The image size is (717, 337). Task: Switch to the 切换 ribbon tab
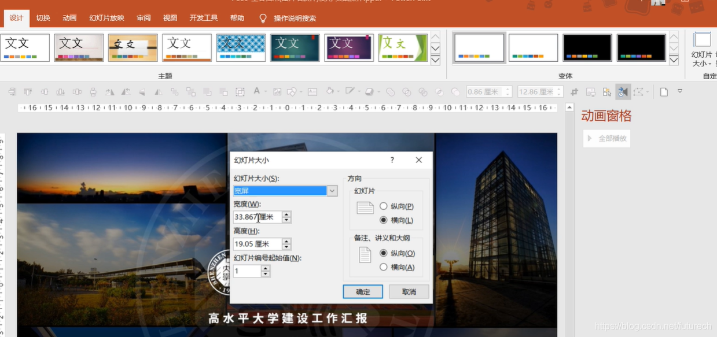[x=43, y=18]
